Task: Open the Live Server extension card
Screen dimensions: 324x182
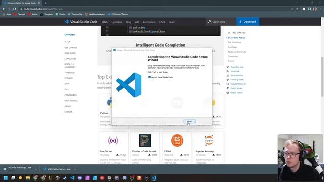Action: tap(113, 148)
